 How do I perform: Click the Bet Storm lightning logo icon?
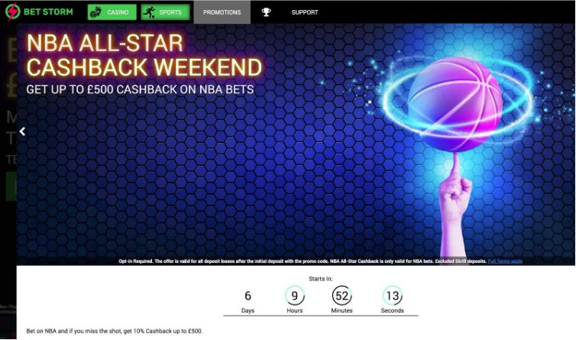coord(12,11)
